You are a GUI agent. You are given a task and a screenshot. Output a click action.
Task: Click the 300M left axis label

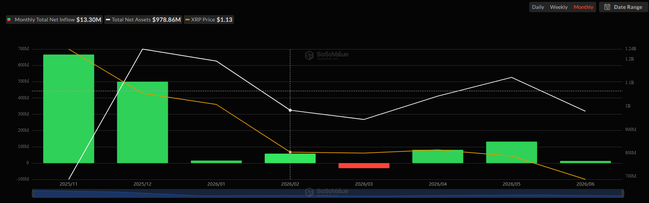tap(23, 114)
